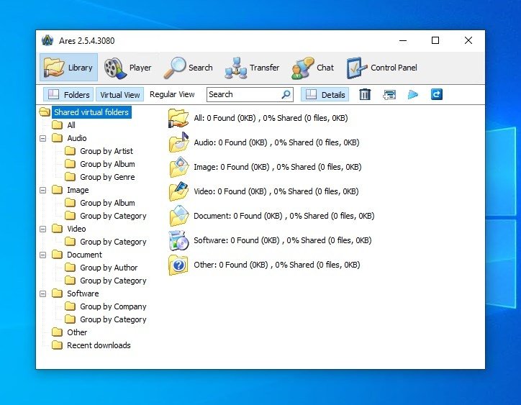Select the Software folder in tree
The image size is (521, 405).
tap(83, 293)
